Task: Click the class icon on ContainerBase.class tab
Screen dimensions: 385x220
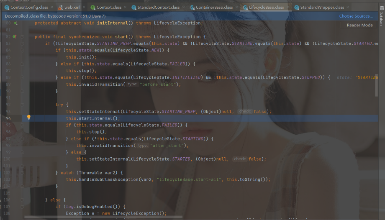Action: pyautogui.click(x=192, y=8)
